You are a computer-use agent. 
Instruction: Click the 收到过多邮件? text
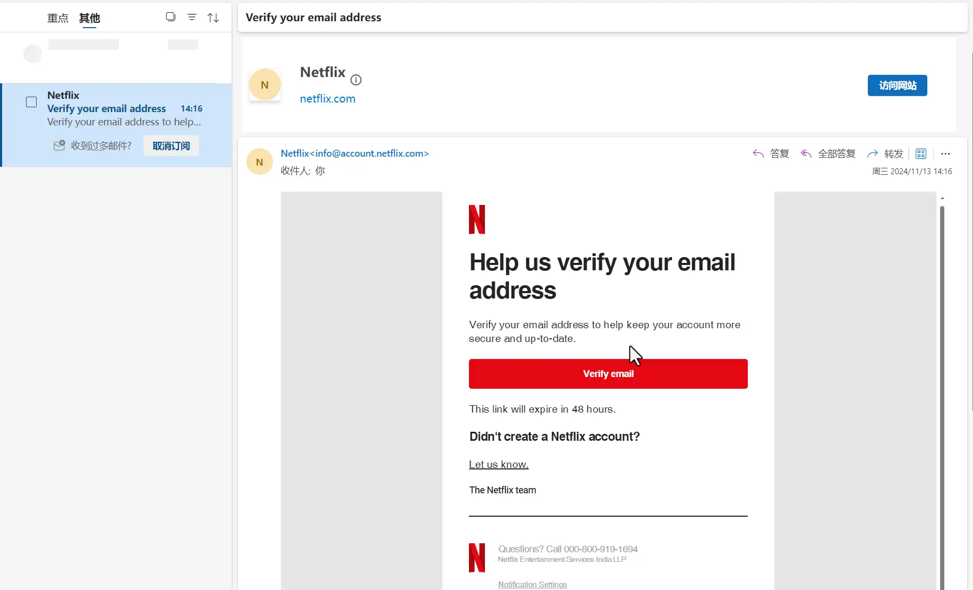pyautogui.click(x=101, y=146)
